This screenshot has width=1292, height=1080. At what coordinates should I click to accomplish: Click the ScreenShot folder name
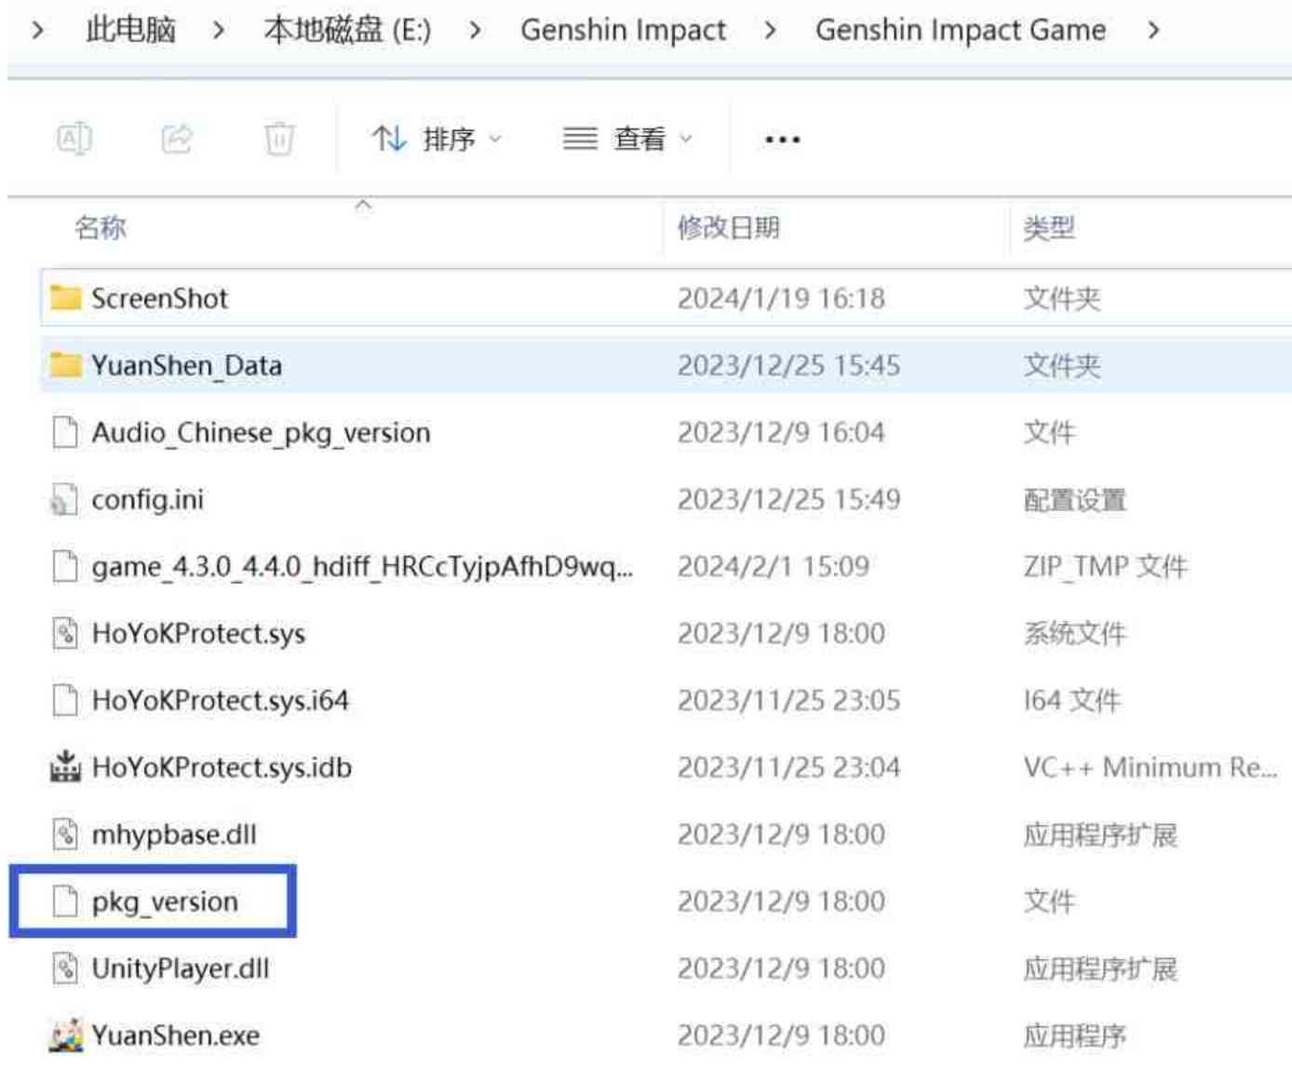tap(159, 298)
